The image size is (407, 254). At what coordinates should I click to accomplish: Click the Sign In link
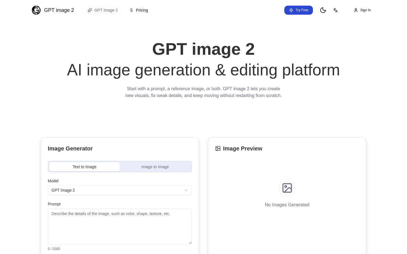[362, 10]
